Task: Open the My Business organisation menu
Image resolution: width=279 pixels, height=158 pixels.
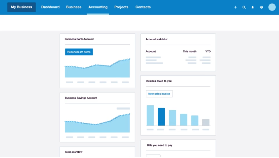Action: coord(21,7)
